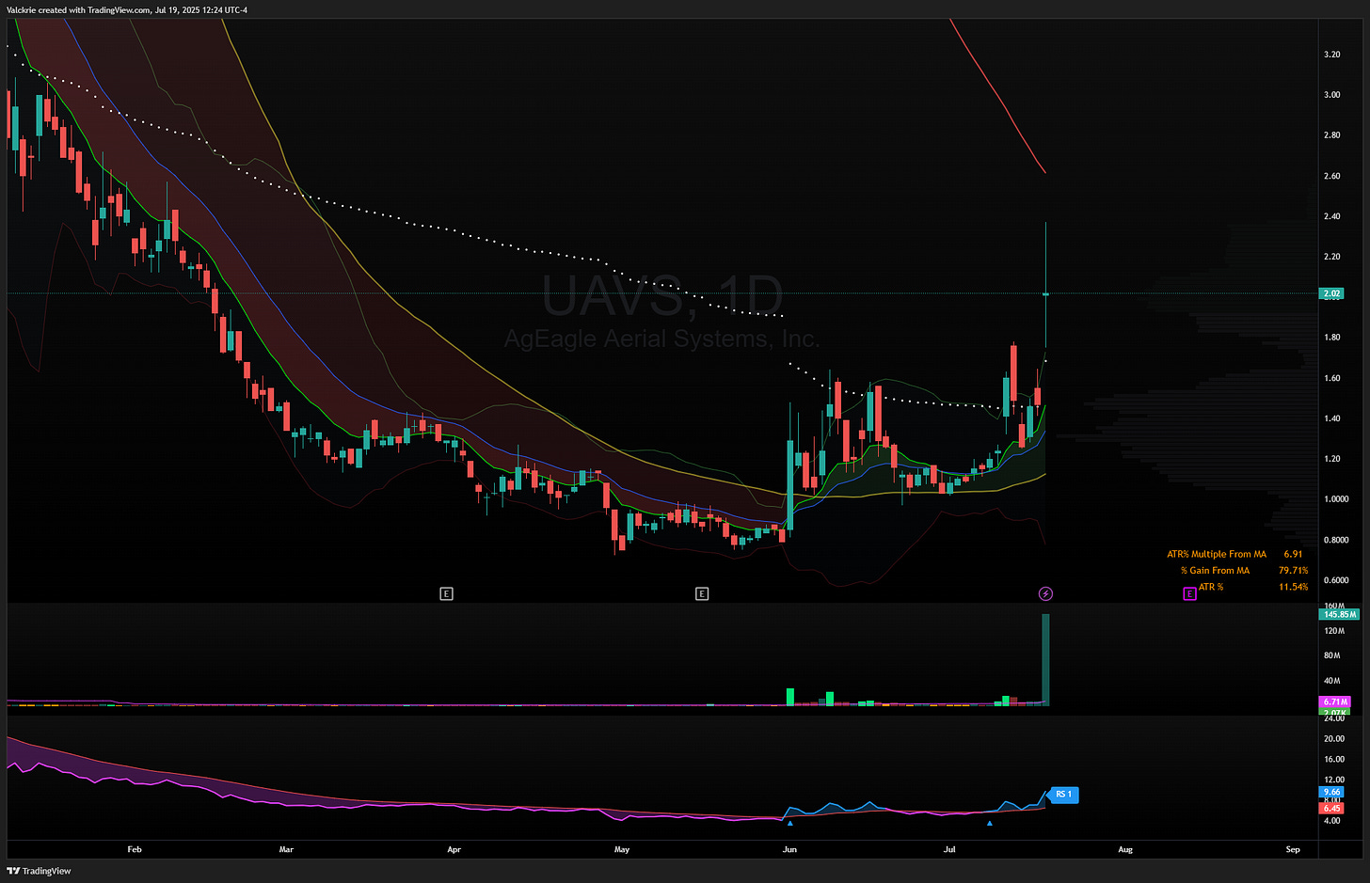Image resolution: width=1370 pixels, height=883 pixels.
Task: Click the Sep label on time axis
Action: coord(1293,849)
